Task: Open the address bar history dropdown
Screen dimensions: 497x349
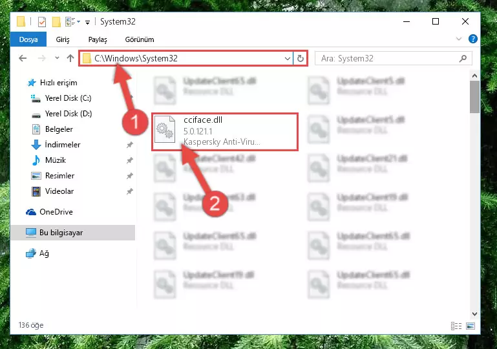Action: pos(287,59)
